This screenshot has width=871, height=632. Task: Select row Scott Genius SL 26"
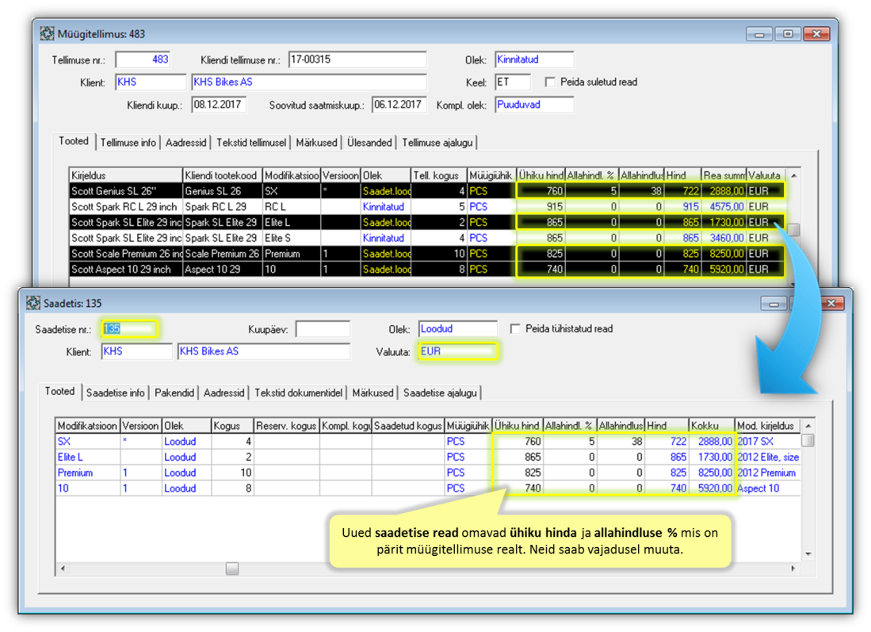coord(427,191)
